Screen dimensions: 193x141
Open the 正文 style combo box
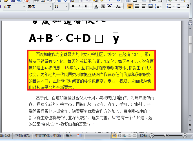pyautogui.click(x=24, y=6)
